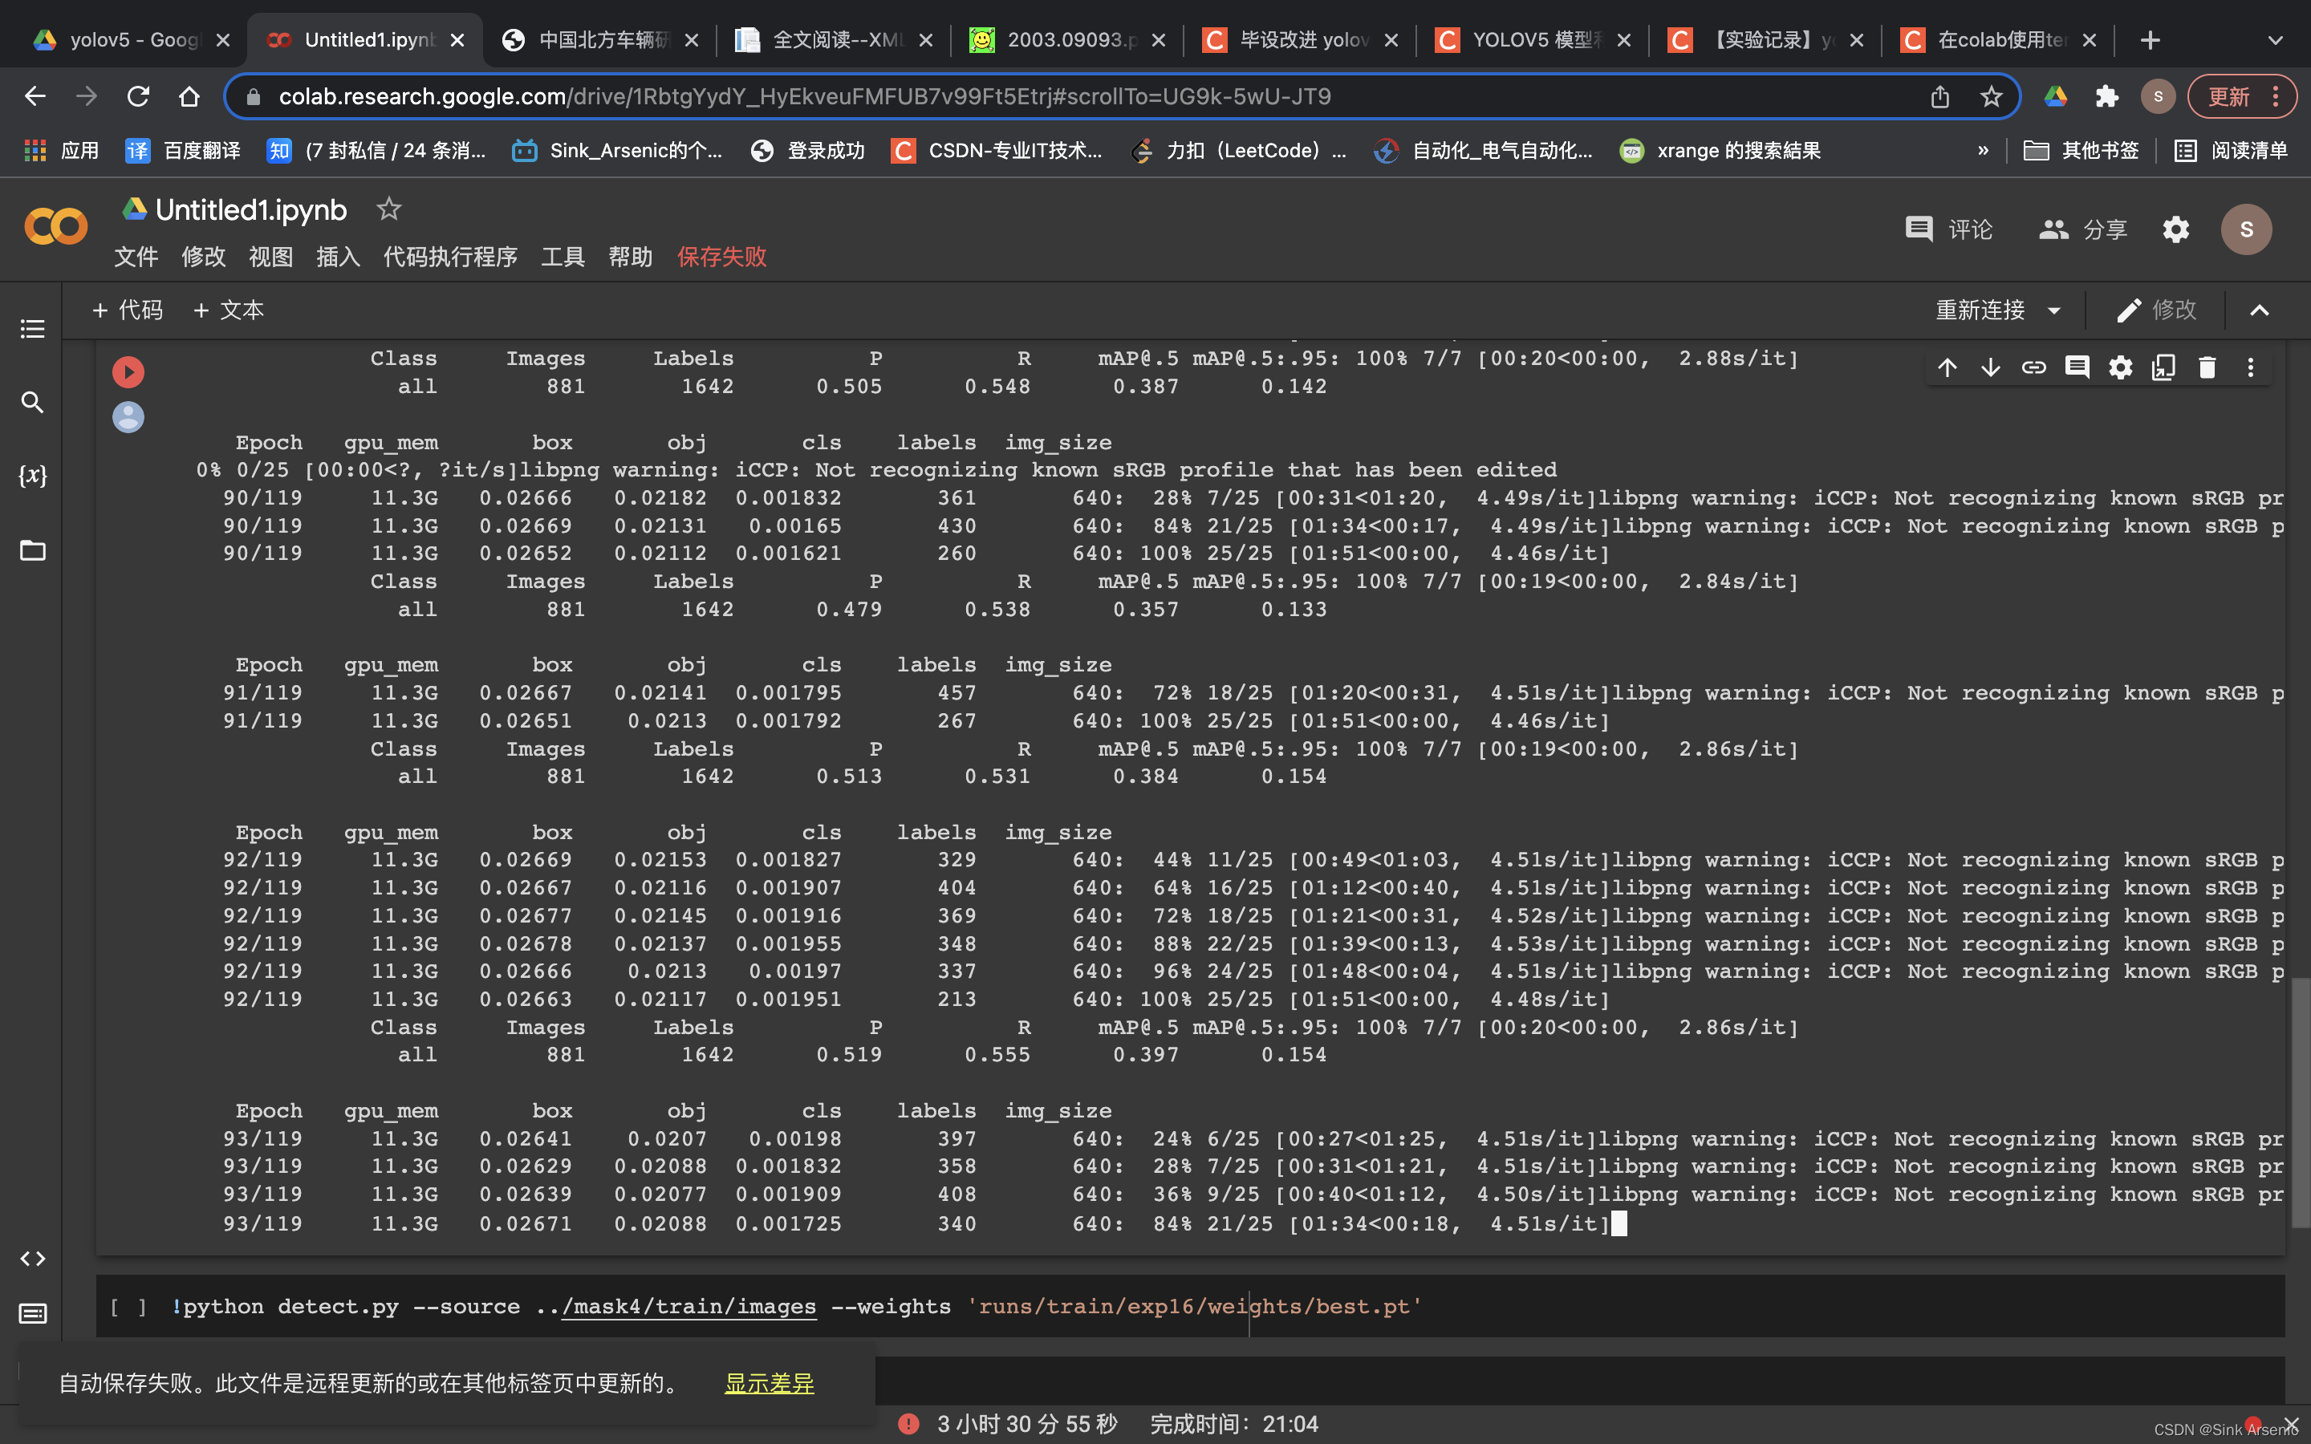2311x1444 pixels.
Task: Expand the 重新连接 dropdown arrow
Action: click(x=2054, y=310)
